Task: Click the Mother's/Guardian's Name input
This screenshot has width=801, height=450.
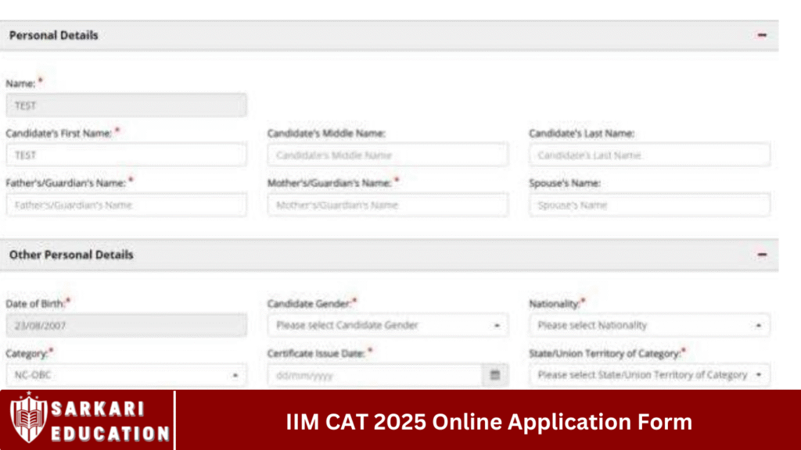Action: pyautogui.click(x=387, y=205)
